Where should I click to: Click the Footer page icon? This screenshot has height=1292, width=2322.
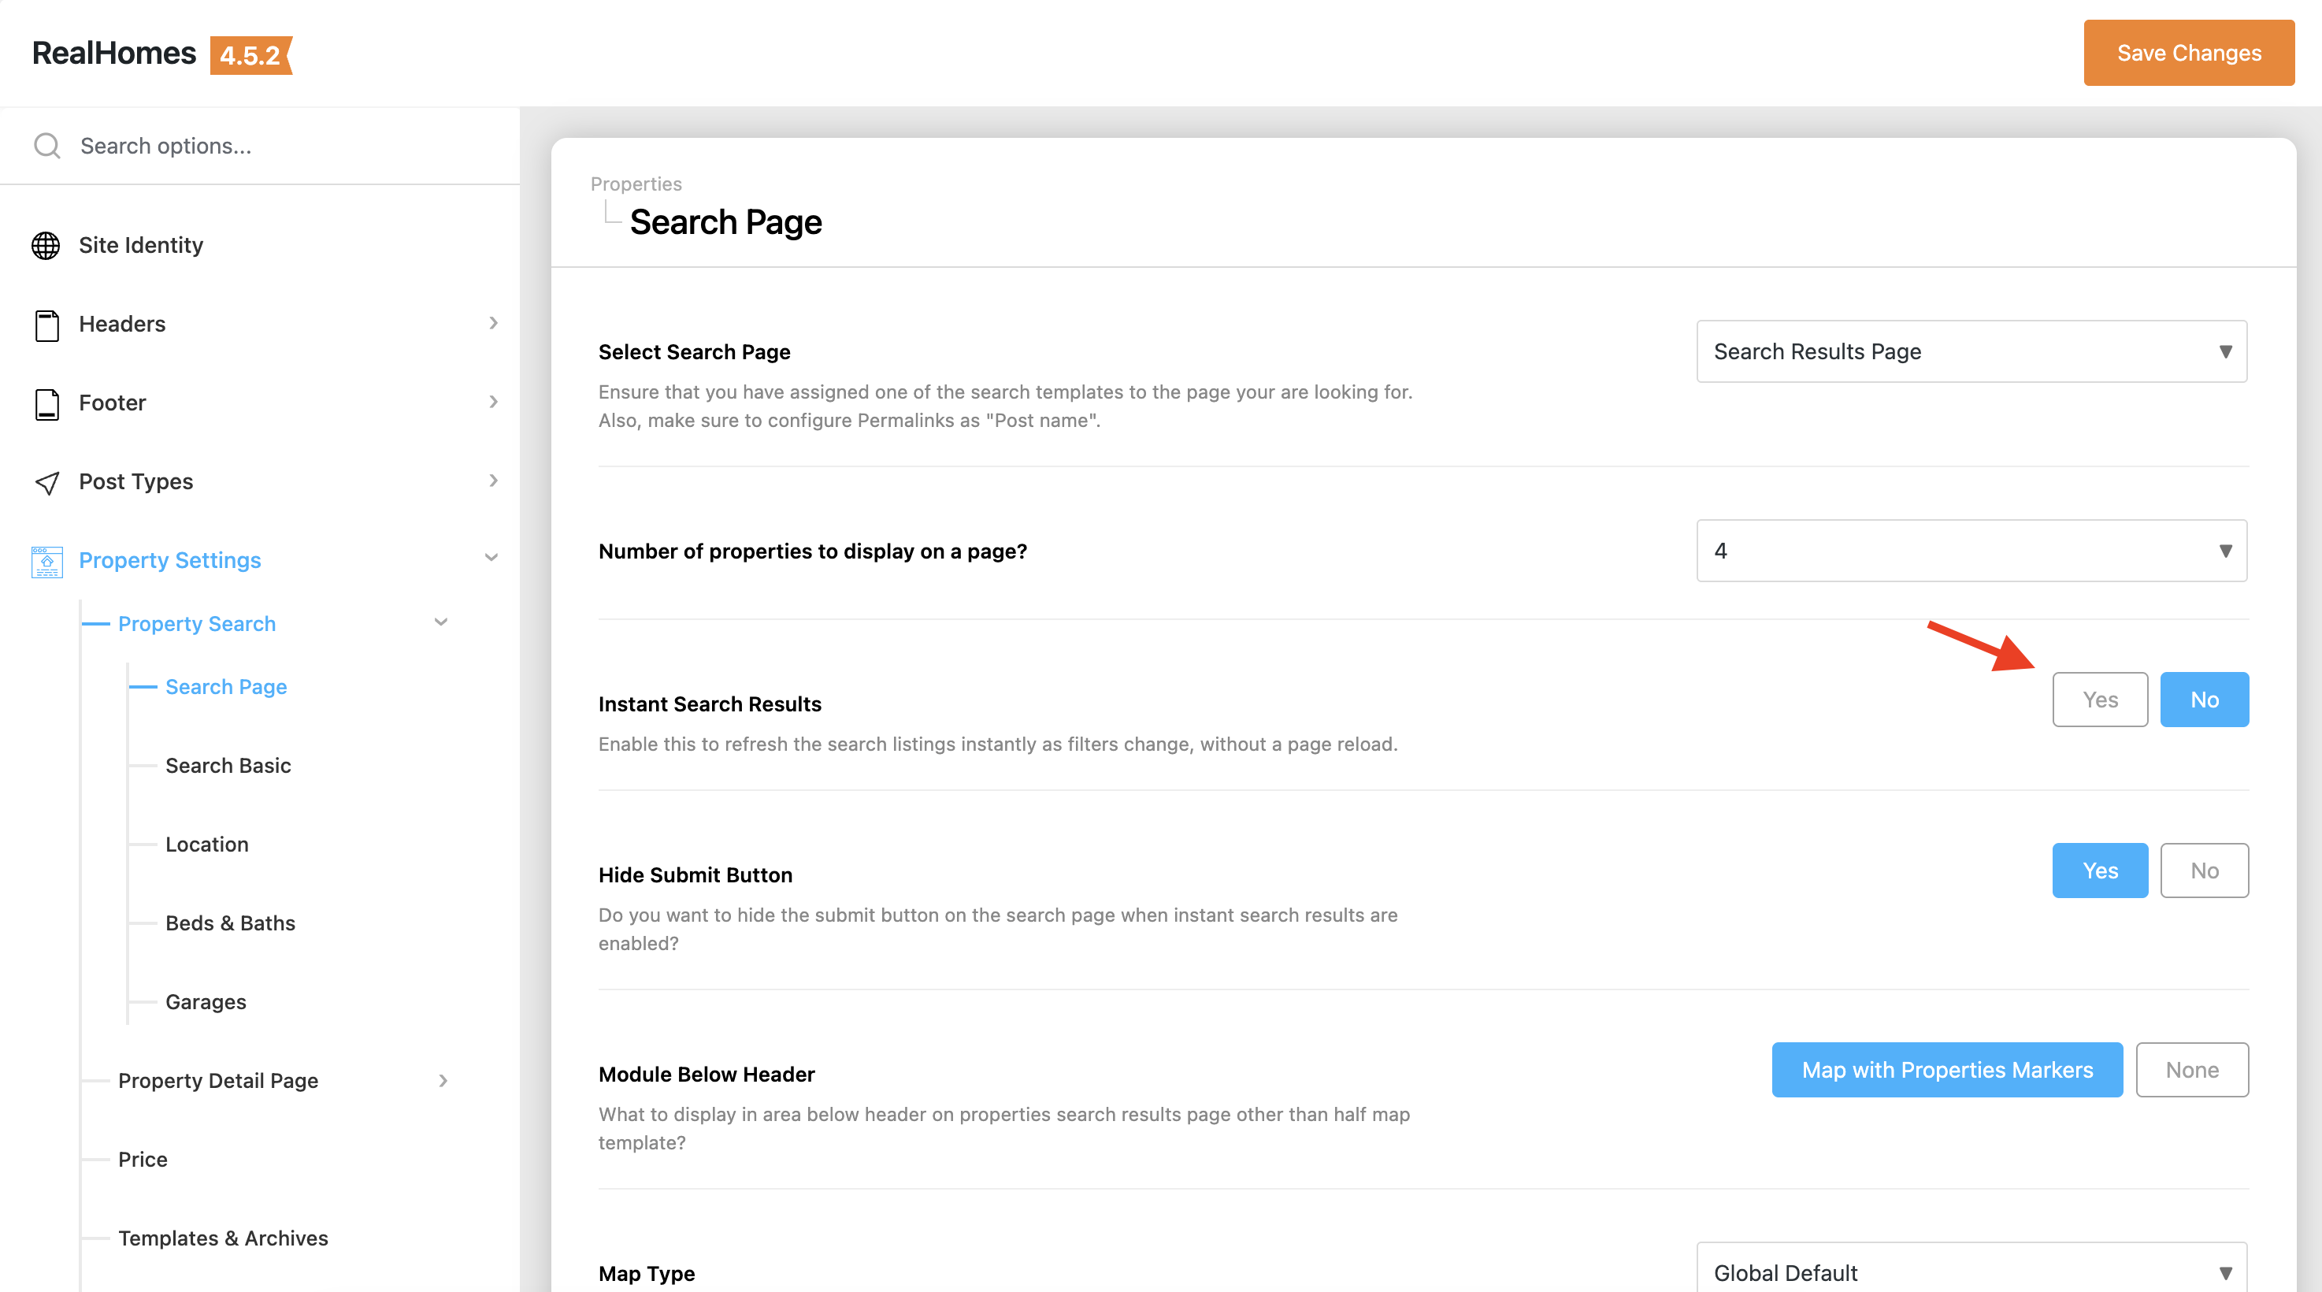pos(47,403)
